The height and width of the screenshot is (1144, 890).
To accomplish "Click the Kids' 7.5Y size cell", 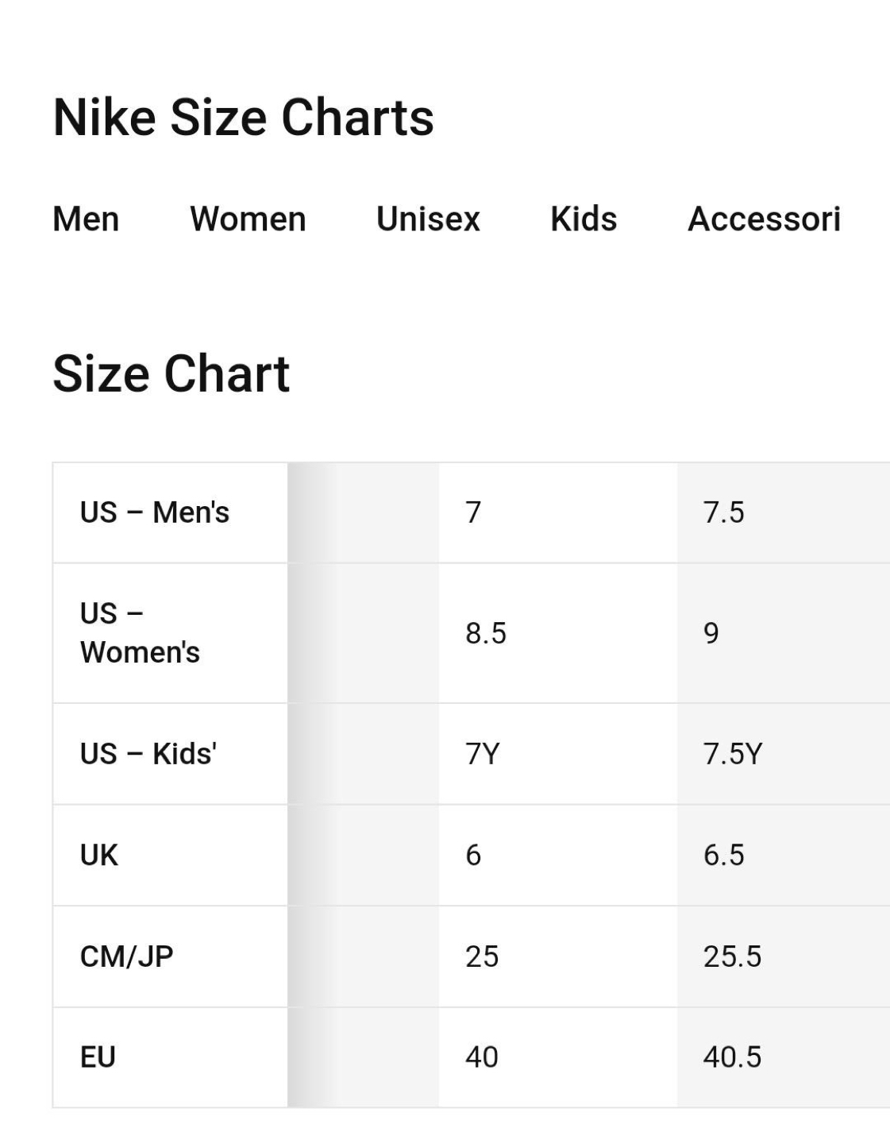I will pyautogui.click(x=733, y=754).
